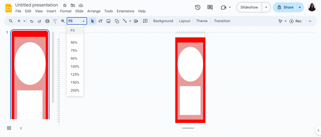Open the Line tool dropdown arrow
Viewport: 321px width, 137px height.
click(x=130, y=21)
